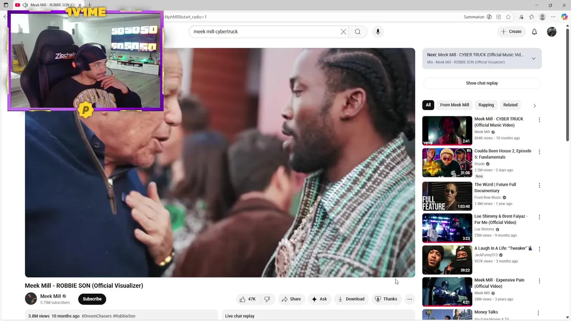Open the A Laugh In A Life thumbnail

pyautogui.click(x=447, y=260)
